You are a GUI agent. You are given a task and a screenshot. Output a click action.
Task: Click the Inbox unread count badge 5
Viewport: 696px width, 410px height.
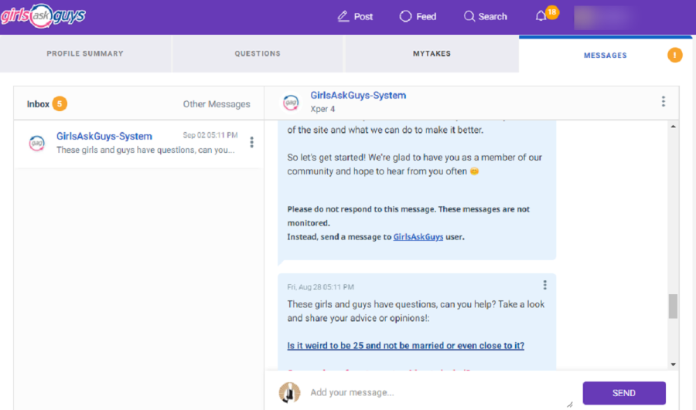coord(60,103)
